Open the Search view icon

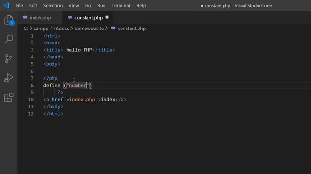coord(9,39)
